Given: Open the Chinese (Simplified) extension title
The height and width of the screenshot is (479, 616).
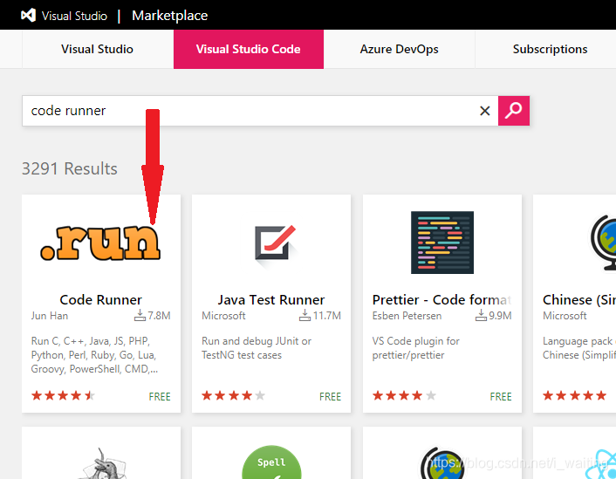Looking at the screenshot, I should click(579, 300).
